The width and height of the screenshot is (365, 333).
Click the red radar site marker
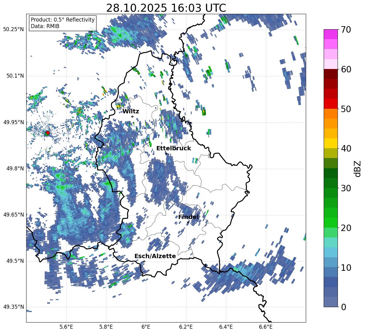click(x=48, y=133)
